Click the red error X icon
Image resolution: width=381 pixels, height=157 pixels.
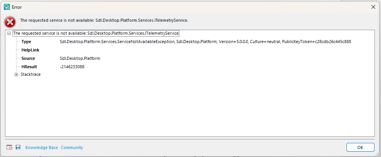[10, 22]
